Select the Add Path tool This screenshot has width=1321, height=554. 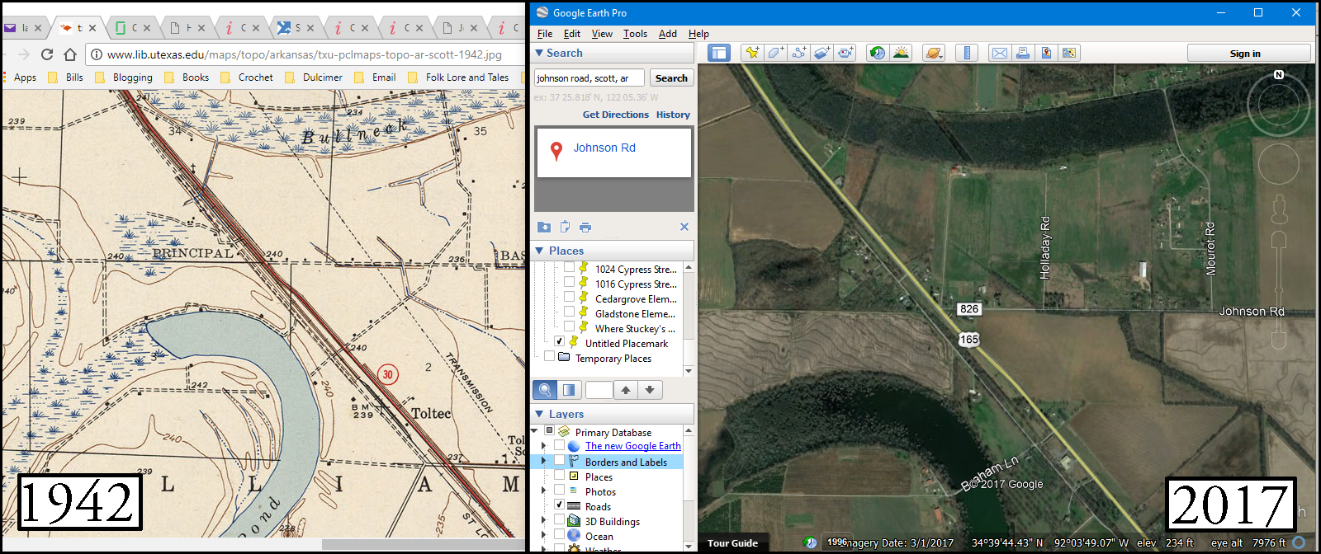tap(798, 53)
